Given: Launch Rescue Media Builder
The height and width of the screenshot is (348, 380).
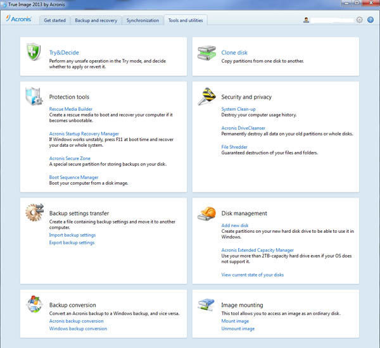Looking at the screenshot, I should pyautogui.click(x=71, y=109).
